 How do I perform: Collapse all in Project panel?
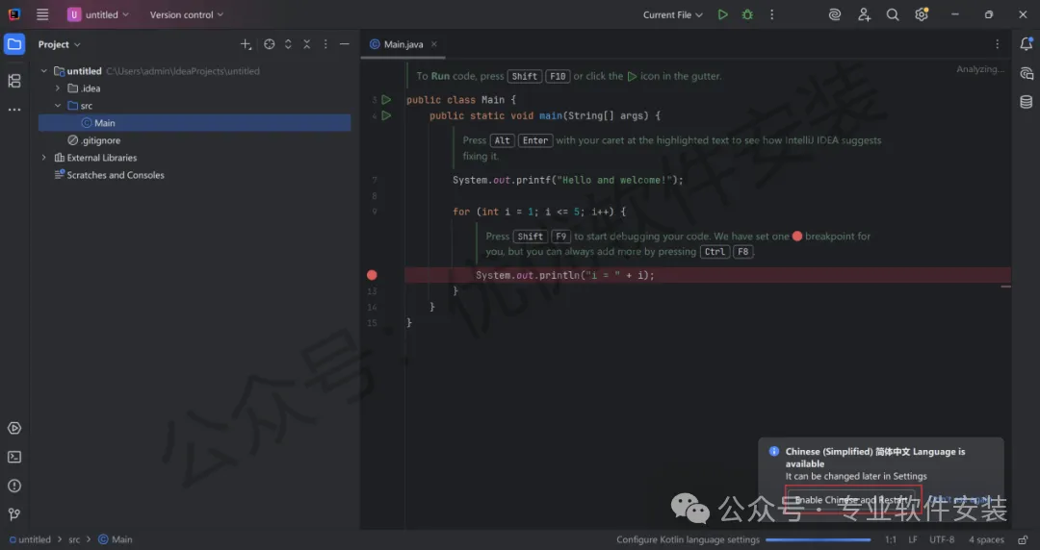click(x=306, y=44)
